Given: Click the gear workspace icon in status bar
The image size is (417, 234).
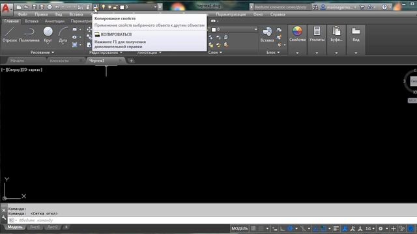Looking at the screenshot, I should tap(381, 228).
